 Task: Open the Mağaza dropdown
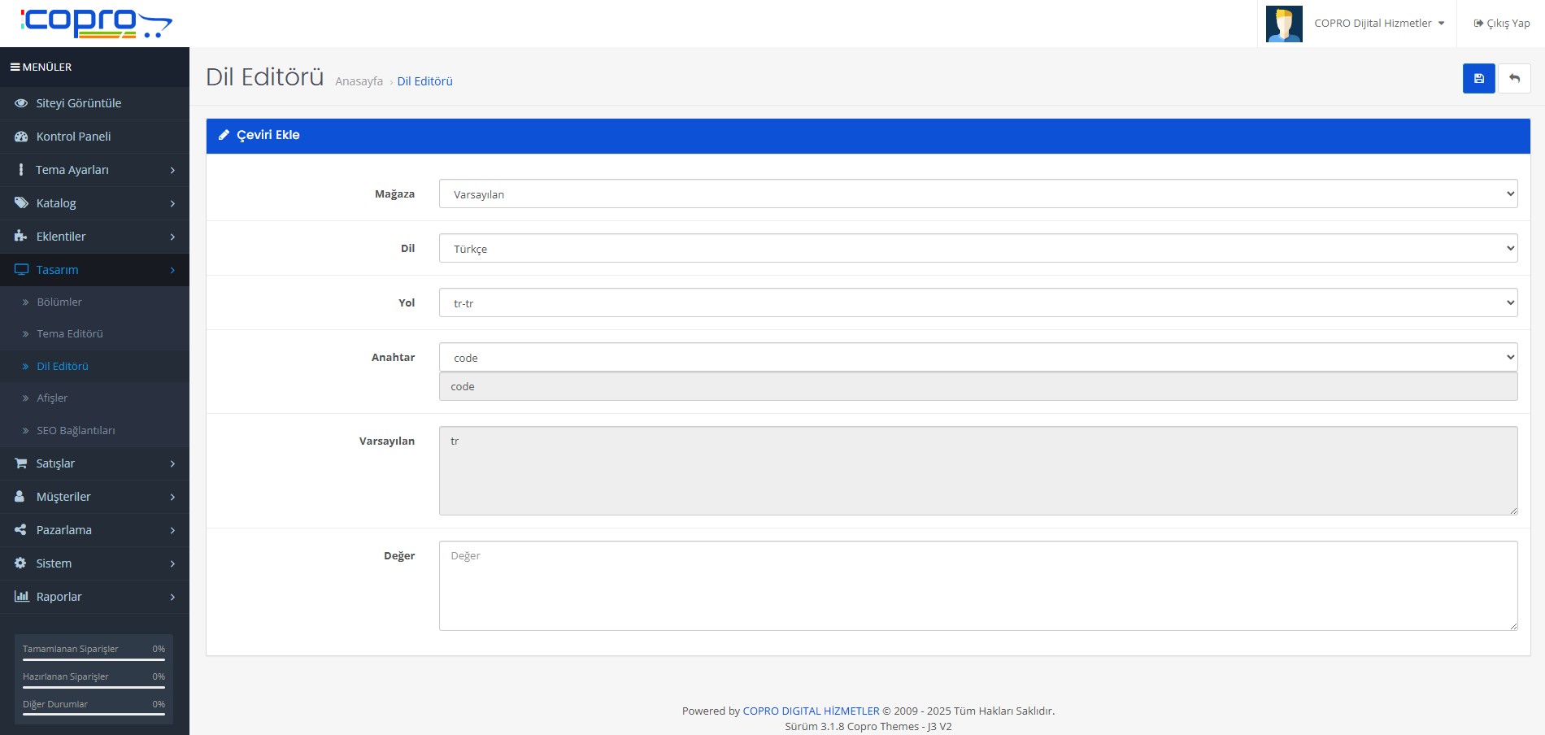click(977, 194)
